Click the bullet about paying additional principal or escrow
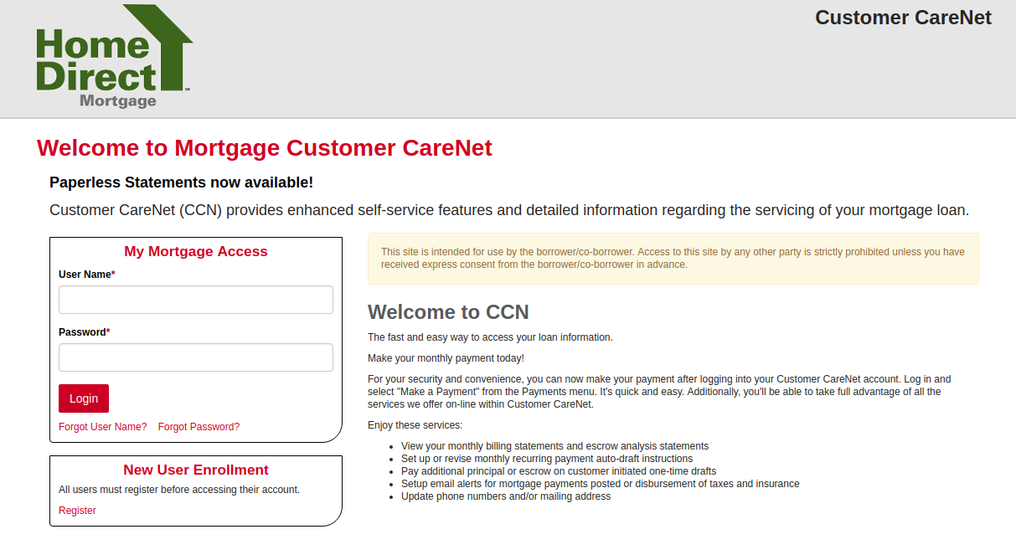This screenshot has width=1016, height=555. coord(559,471)
